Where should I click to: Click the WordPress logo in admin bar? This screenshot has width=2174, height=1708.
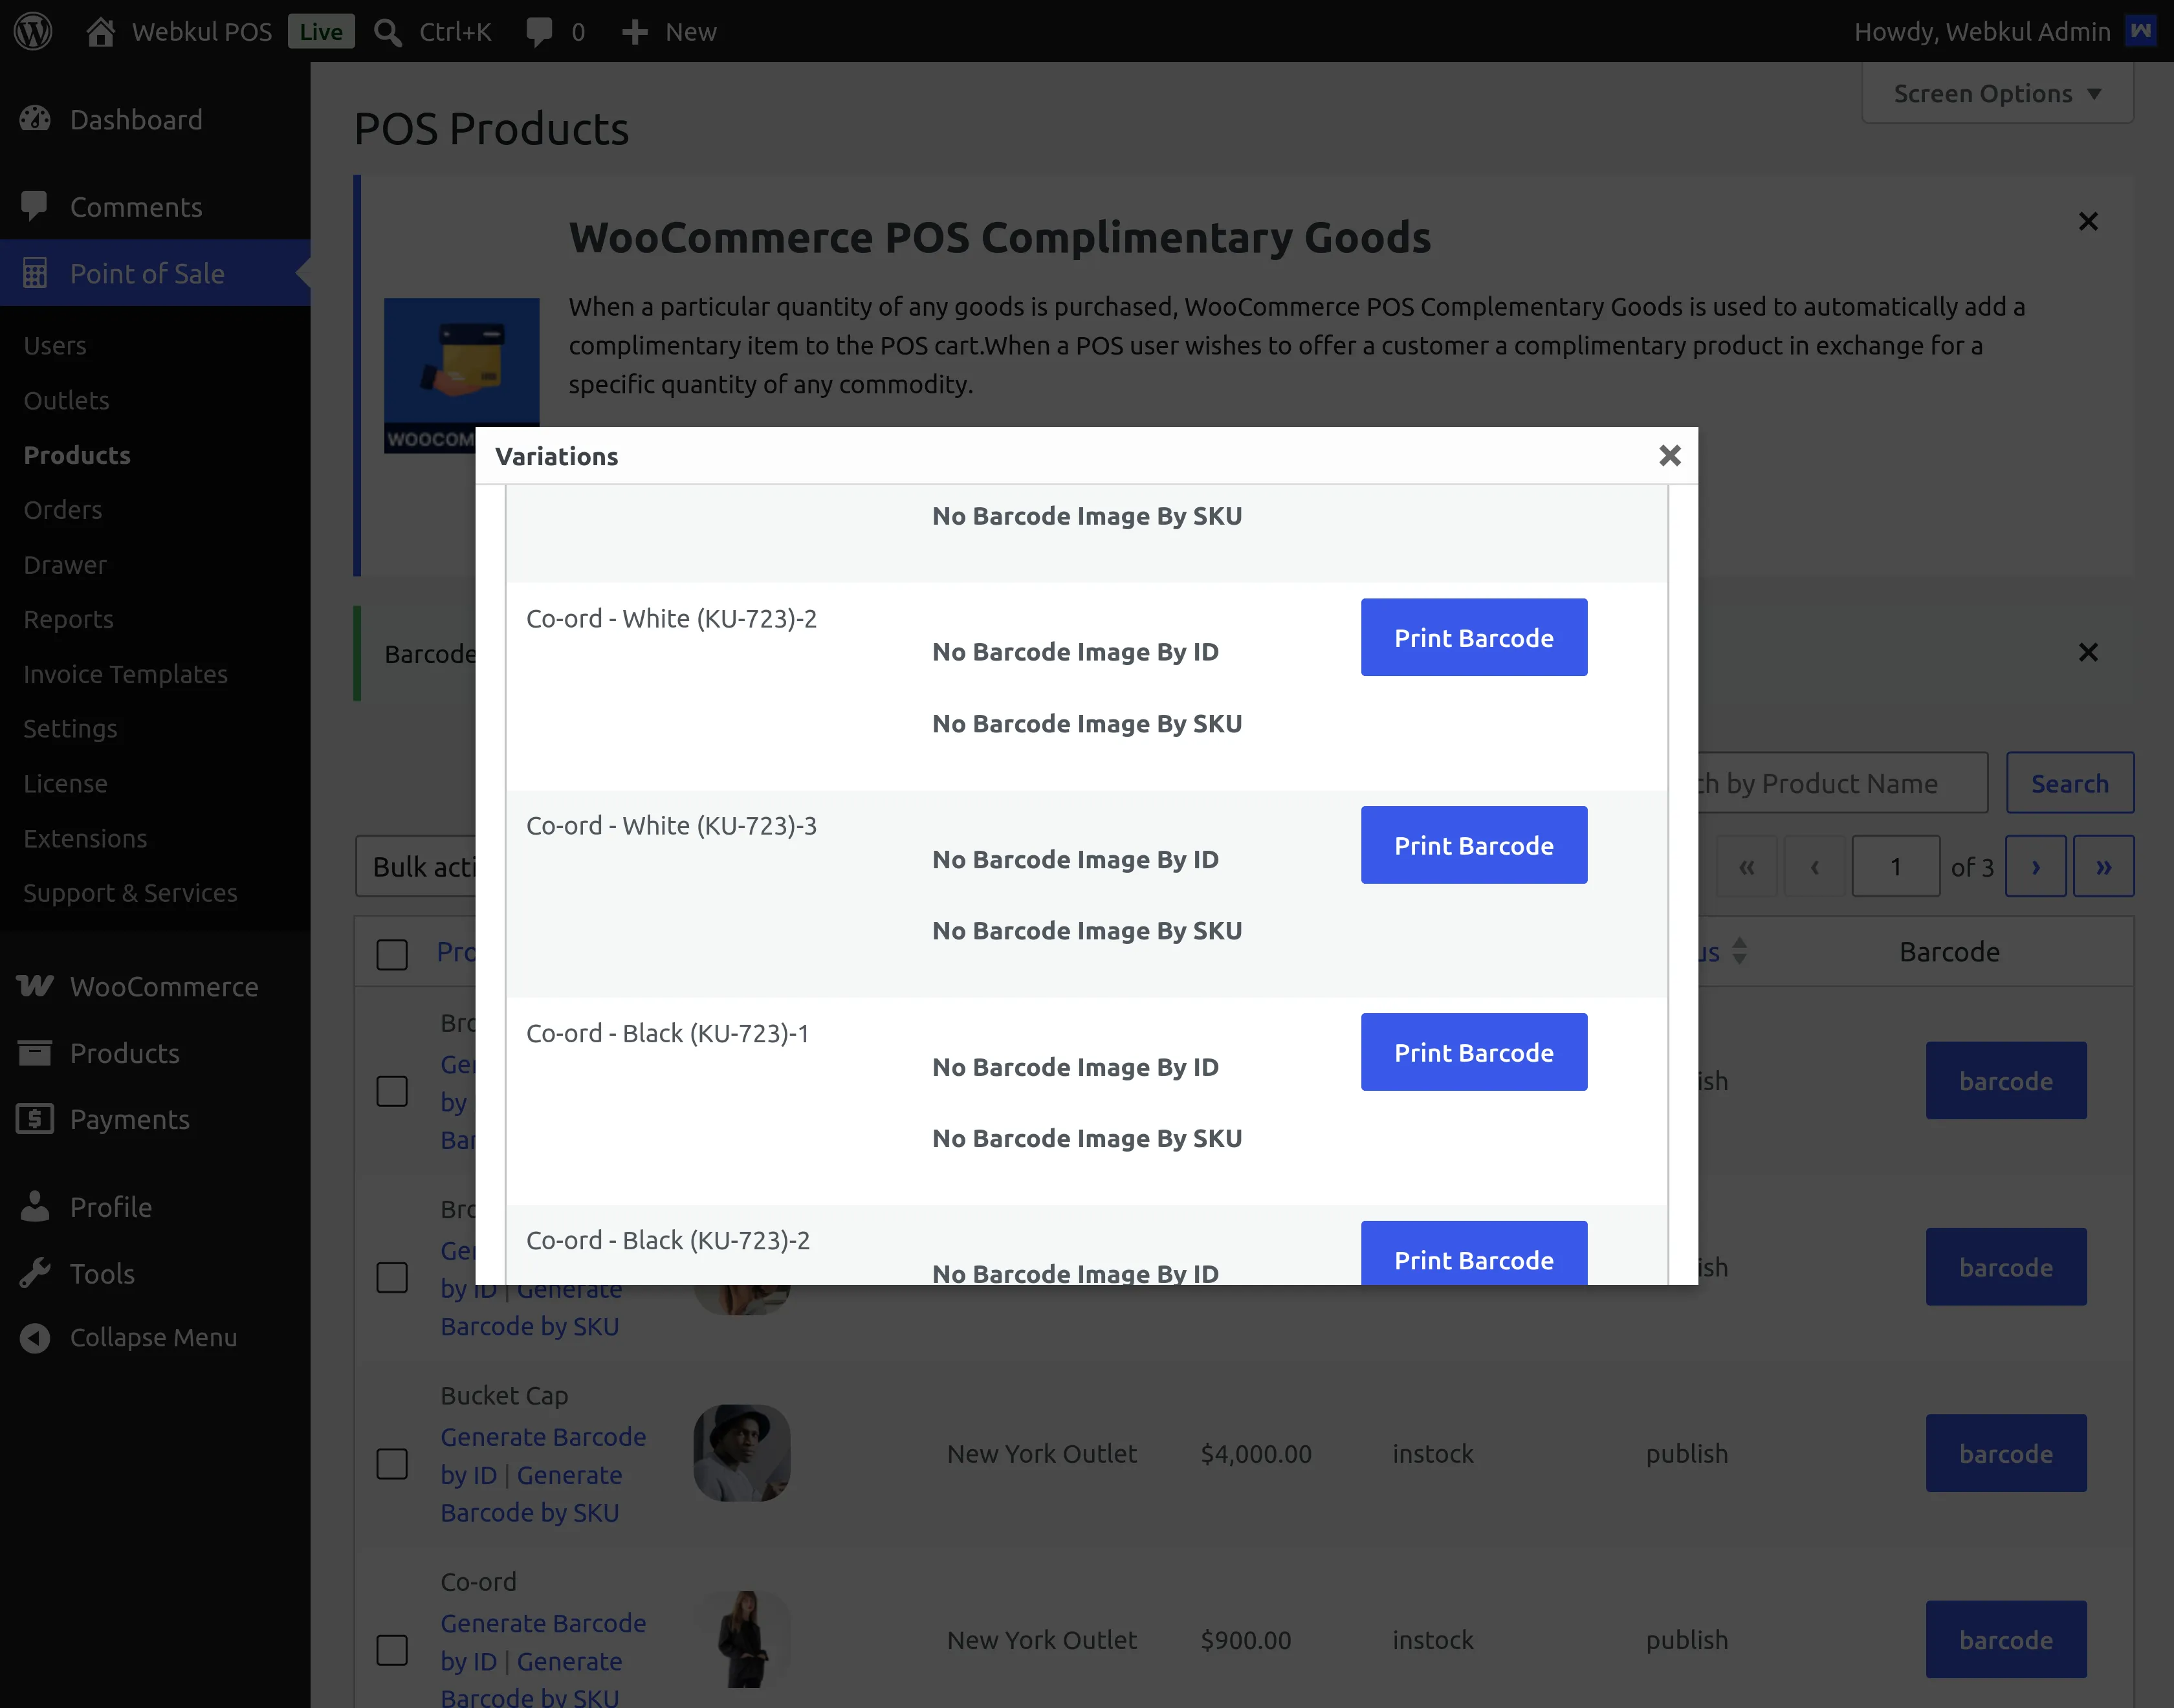tap(33, 31)
